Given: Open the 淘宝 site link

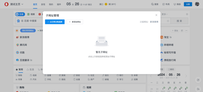Looking at the screenshot, I should pos(164,37).
